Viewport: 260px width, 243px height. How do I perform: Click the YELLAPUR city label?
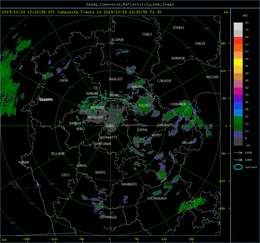(x=57, y=154)
